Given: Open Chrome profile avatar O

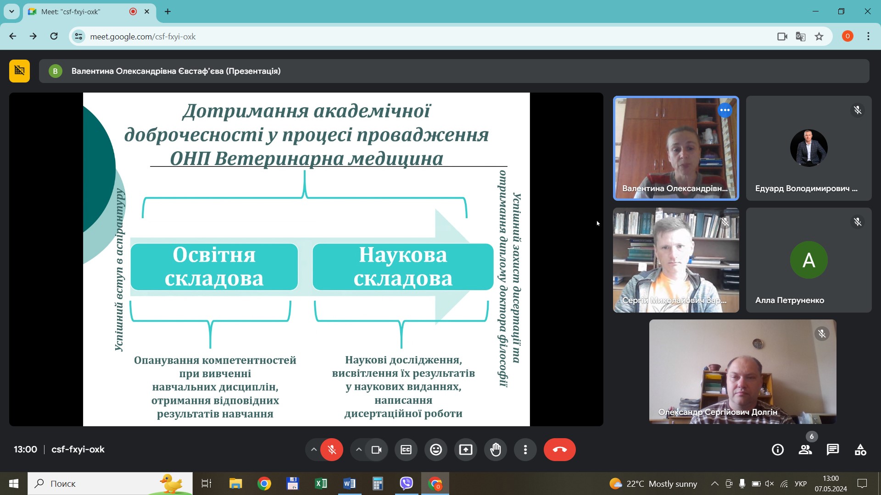Looking at the screenshot, I should point(848,36).
